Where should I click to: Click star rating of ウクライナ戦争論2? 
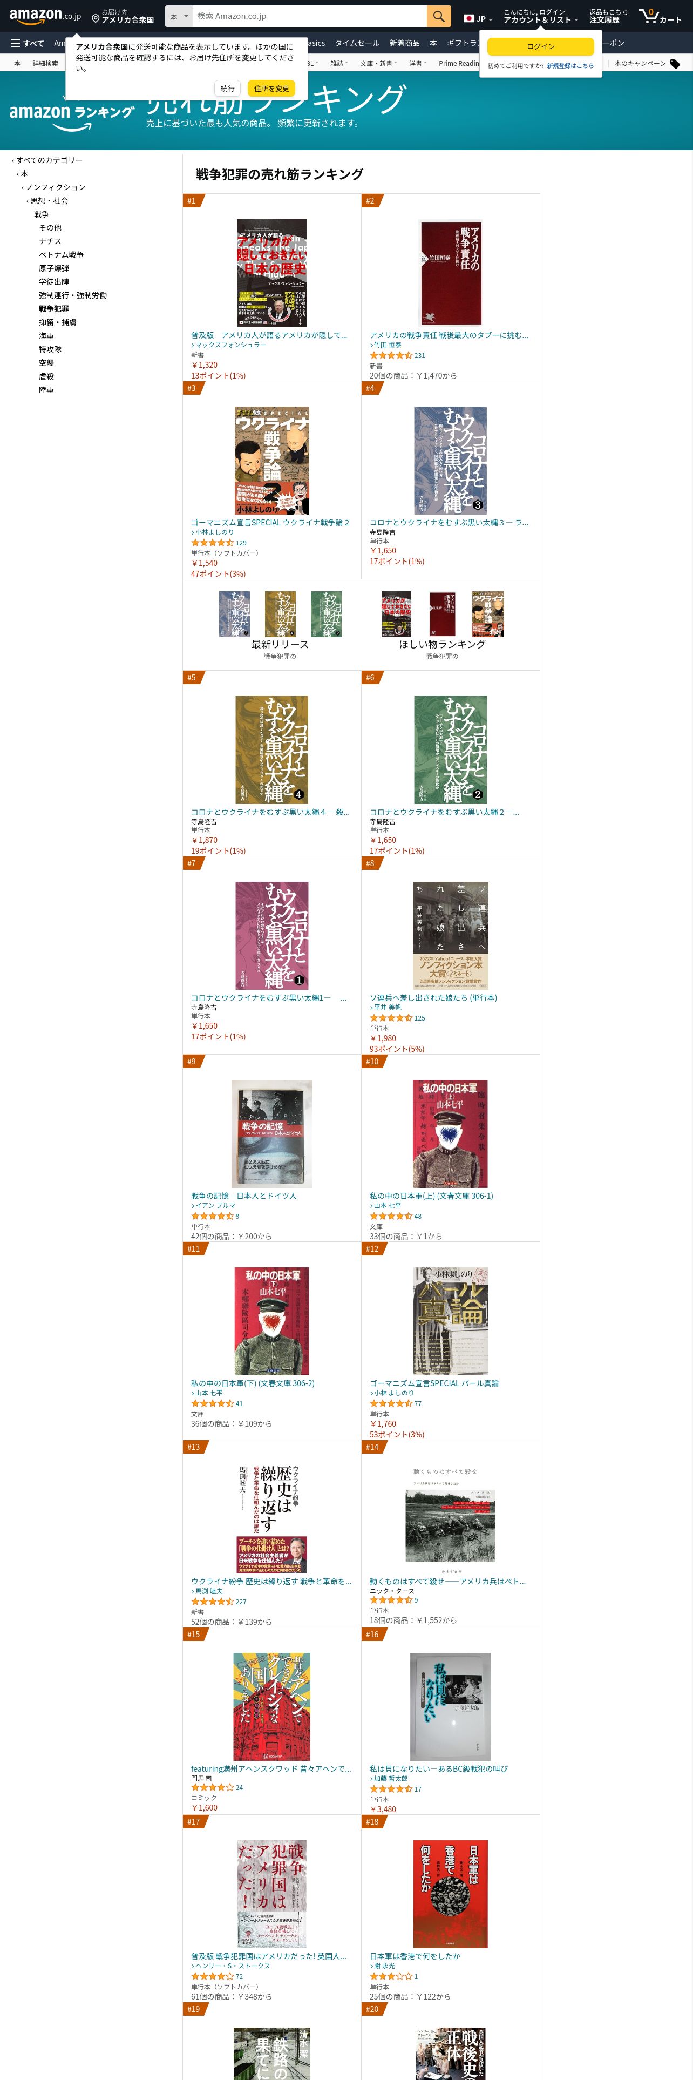[x=212, y=543]
